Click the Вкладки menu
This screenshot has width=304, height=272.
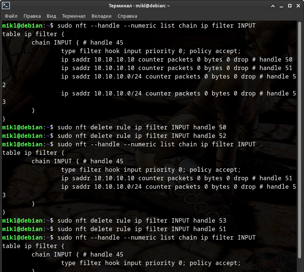[x=101, y=16]
